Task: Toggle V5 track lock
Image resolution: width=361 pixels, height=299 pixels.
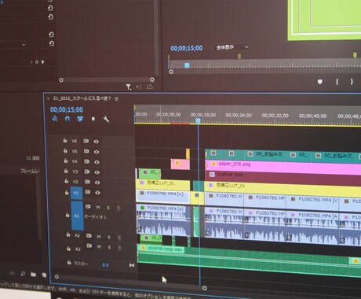Action: click(x=65, y=151)
